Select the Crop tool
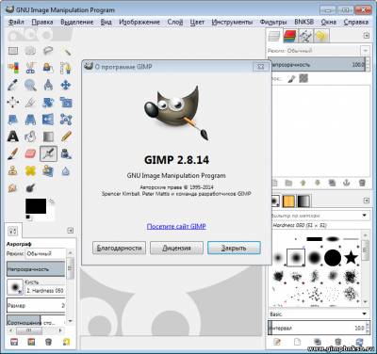This screenshot has width=377, height=354. coord(30,103)
